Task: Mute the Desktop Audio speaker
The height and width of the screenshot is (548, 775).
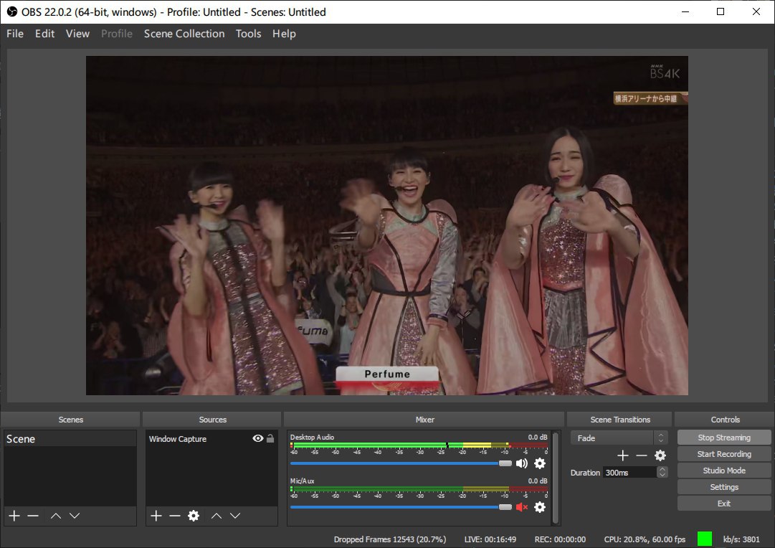Action: (521, 463)
